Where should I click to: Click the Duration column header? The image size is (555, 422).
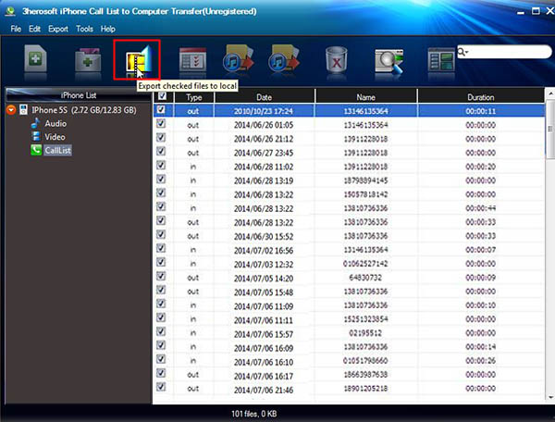click(480, 97)
